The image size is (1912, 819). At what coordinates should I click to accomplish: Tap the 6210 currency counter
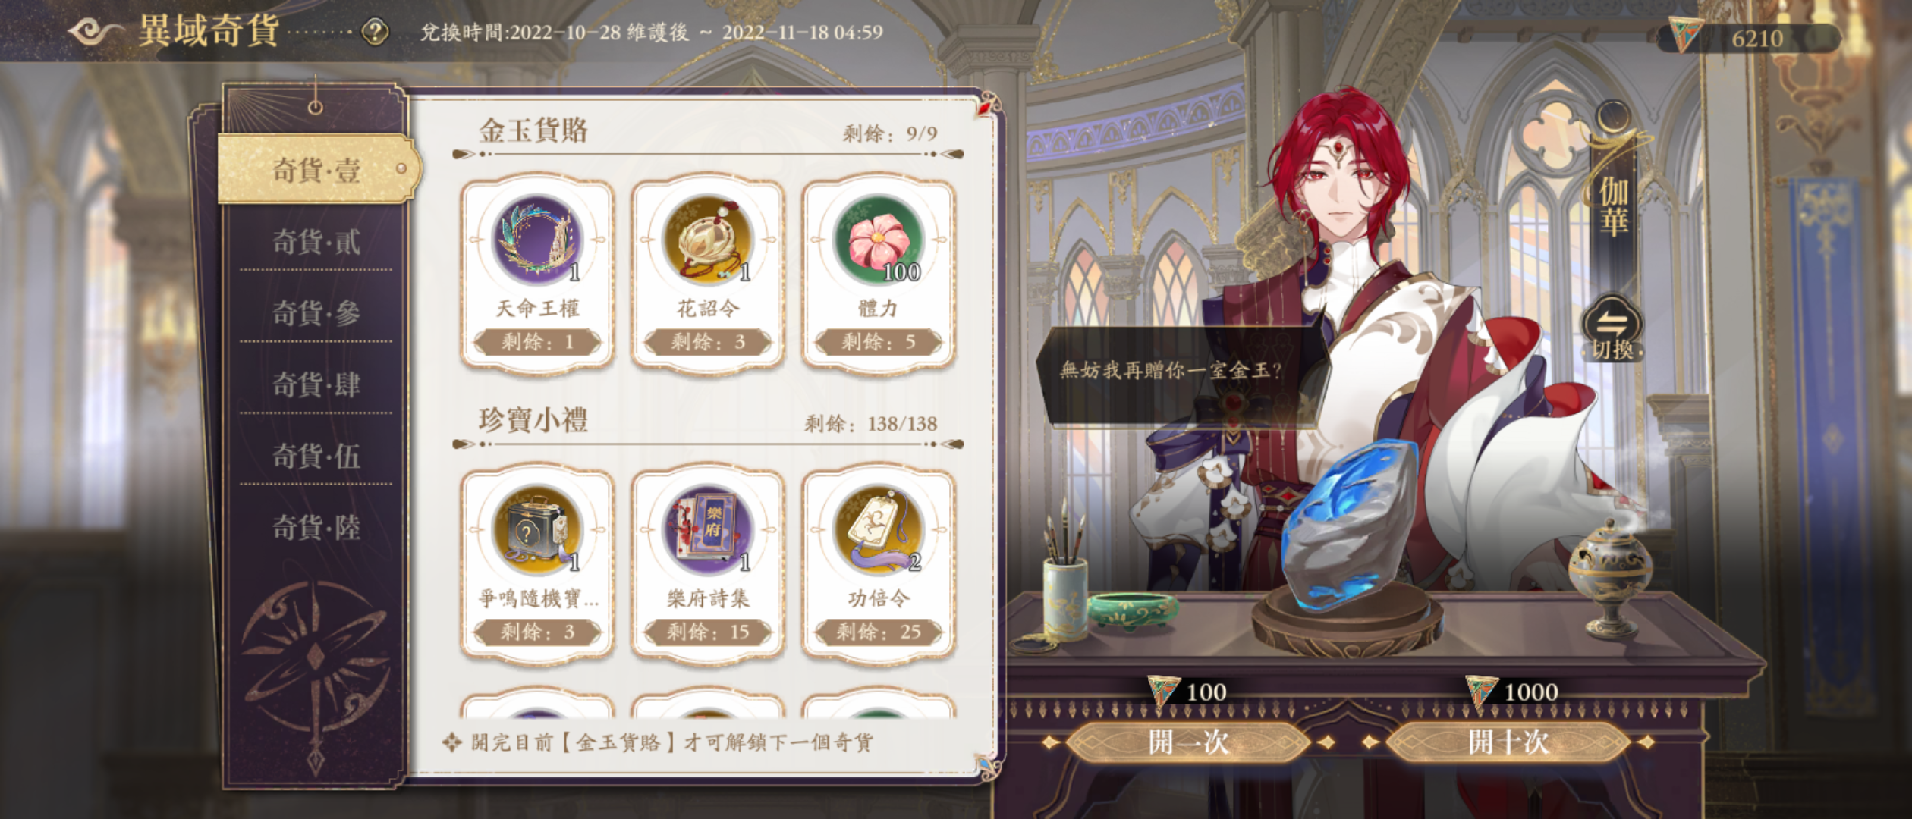[x=1749, y=37]
